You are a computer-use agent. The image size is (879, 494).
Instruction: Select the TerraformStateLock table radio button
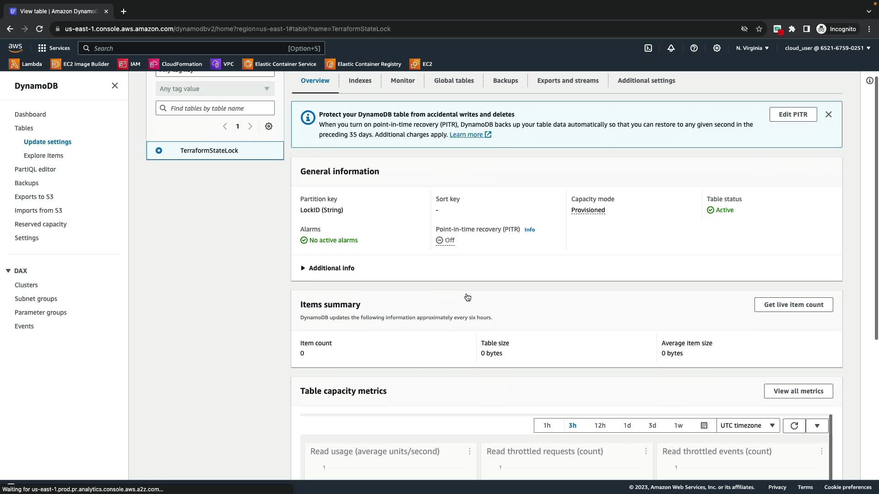pos(159,150)
